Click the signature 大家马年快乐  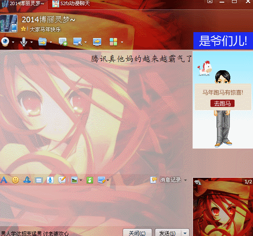point(45,29)
